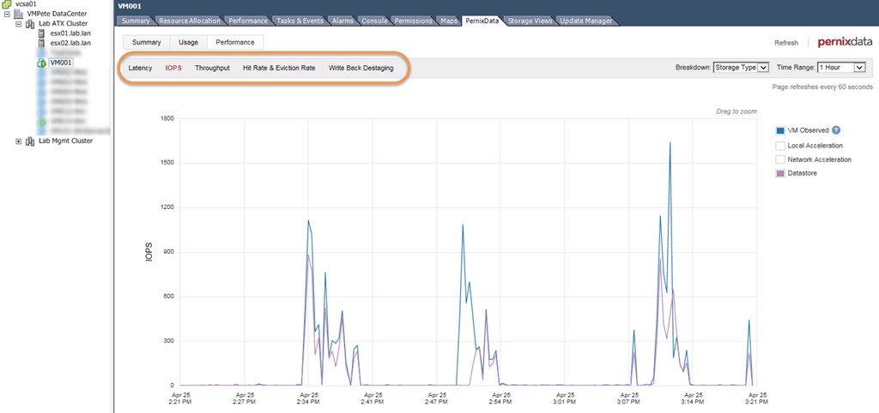Click the esx02.lab.lan host icon
This screenshot has height=413, width=879.
point(41,43)
